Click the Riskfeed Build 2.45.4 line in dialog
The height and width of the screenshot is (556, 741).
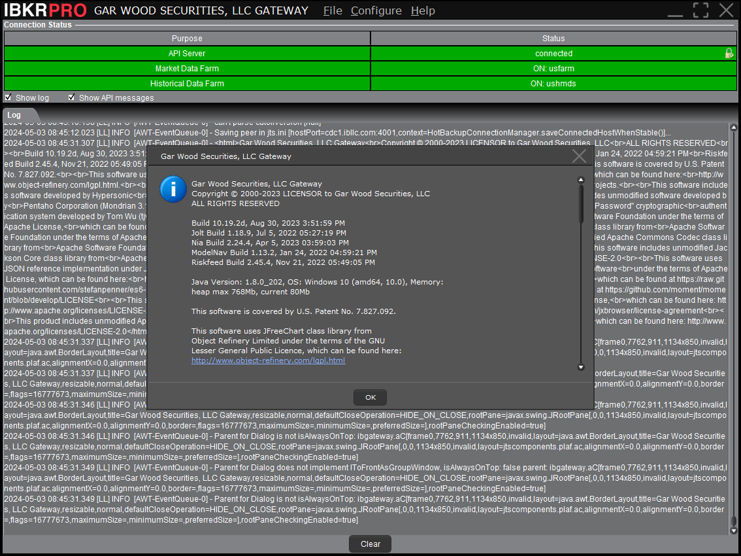pos(283,262)
